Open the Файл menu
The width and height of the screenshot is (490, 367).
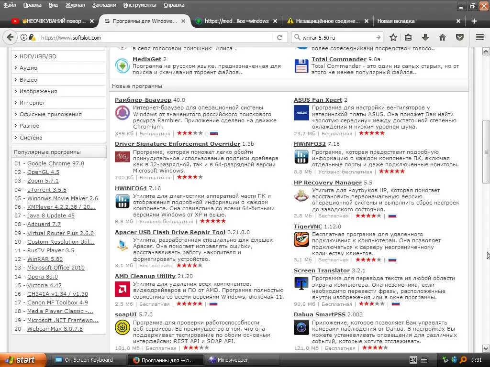pyautogui.click(x=10, y=5)
